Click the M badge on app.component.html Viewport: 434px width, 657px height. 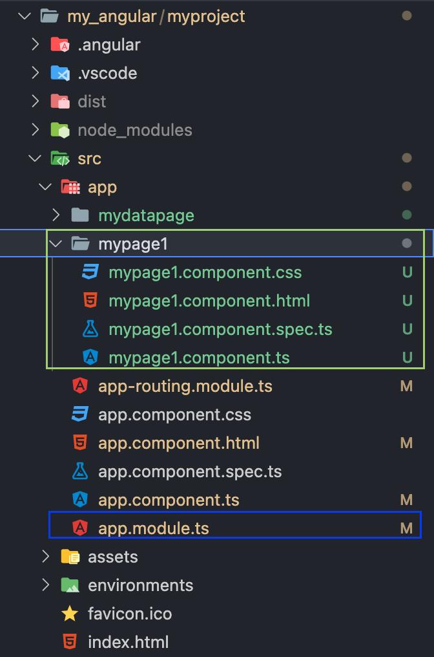(408, 442)
